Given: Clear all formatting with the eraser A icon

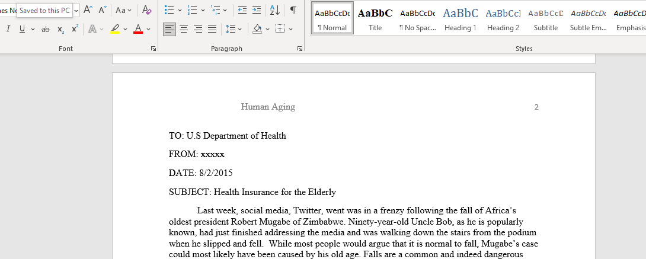Looking at the screenshot, I should tap(146, 10).
